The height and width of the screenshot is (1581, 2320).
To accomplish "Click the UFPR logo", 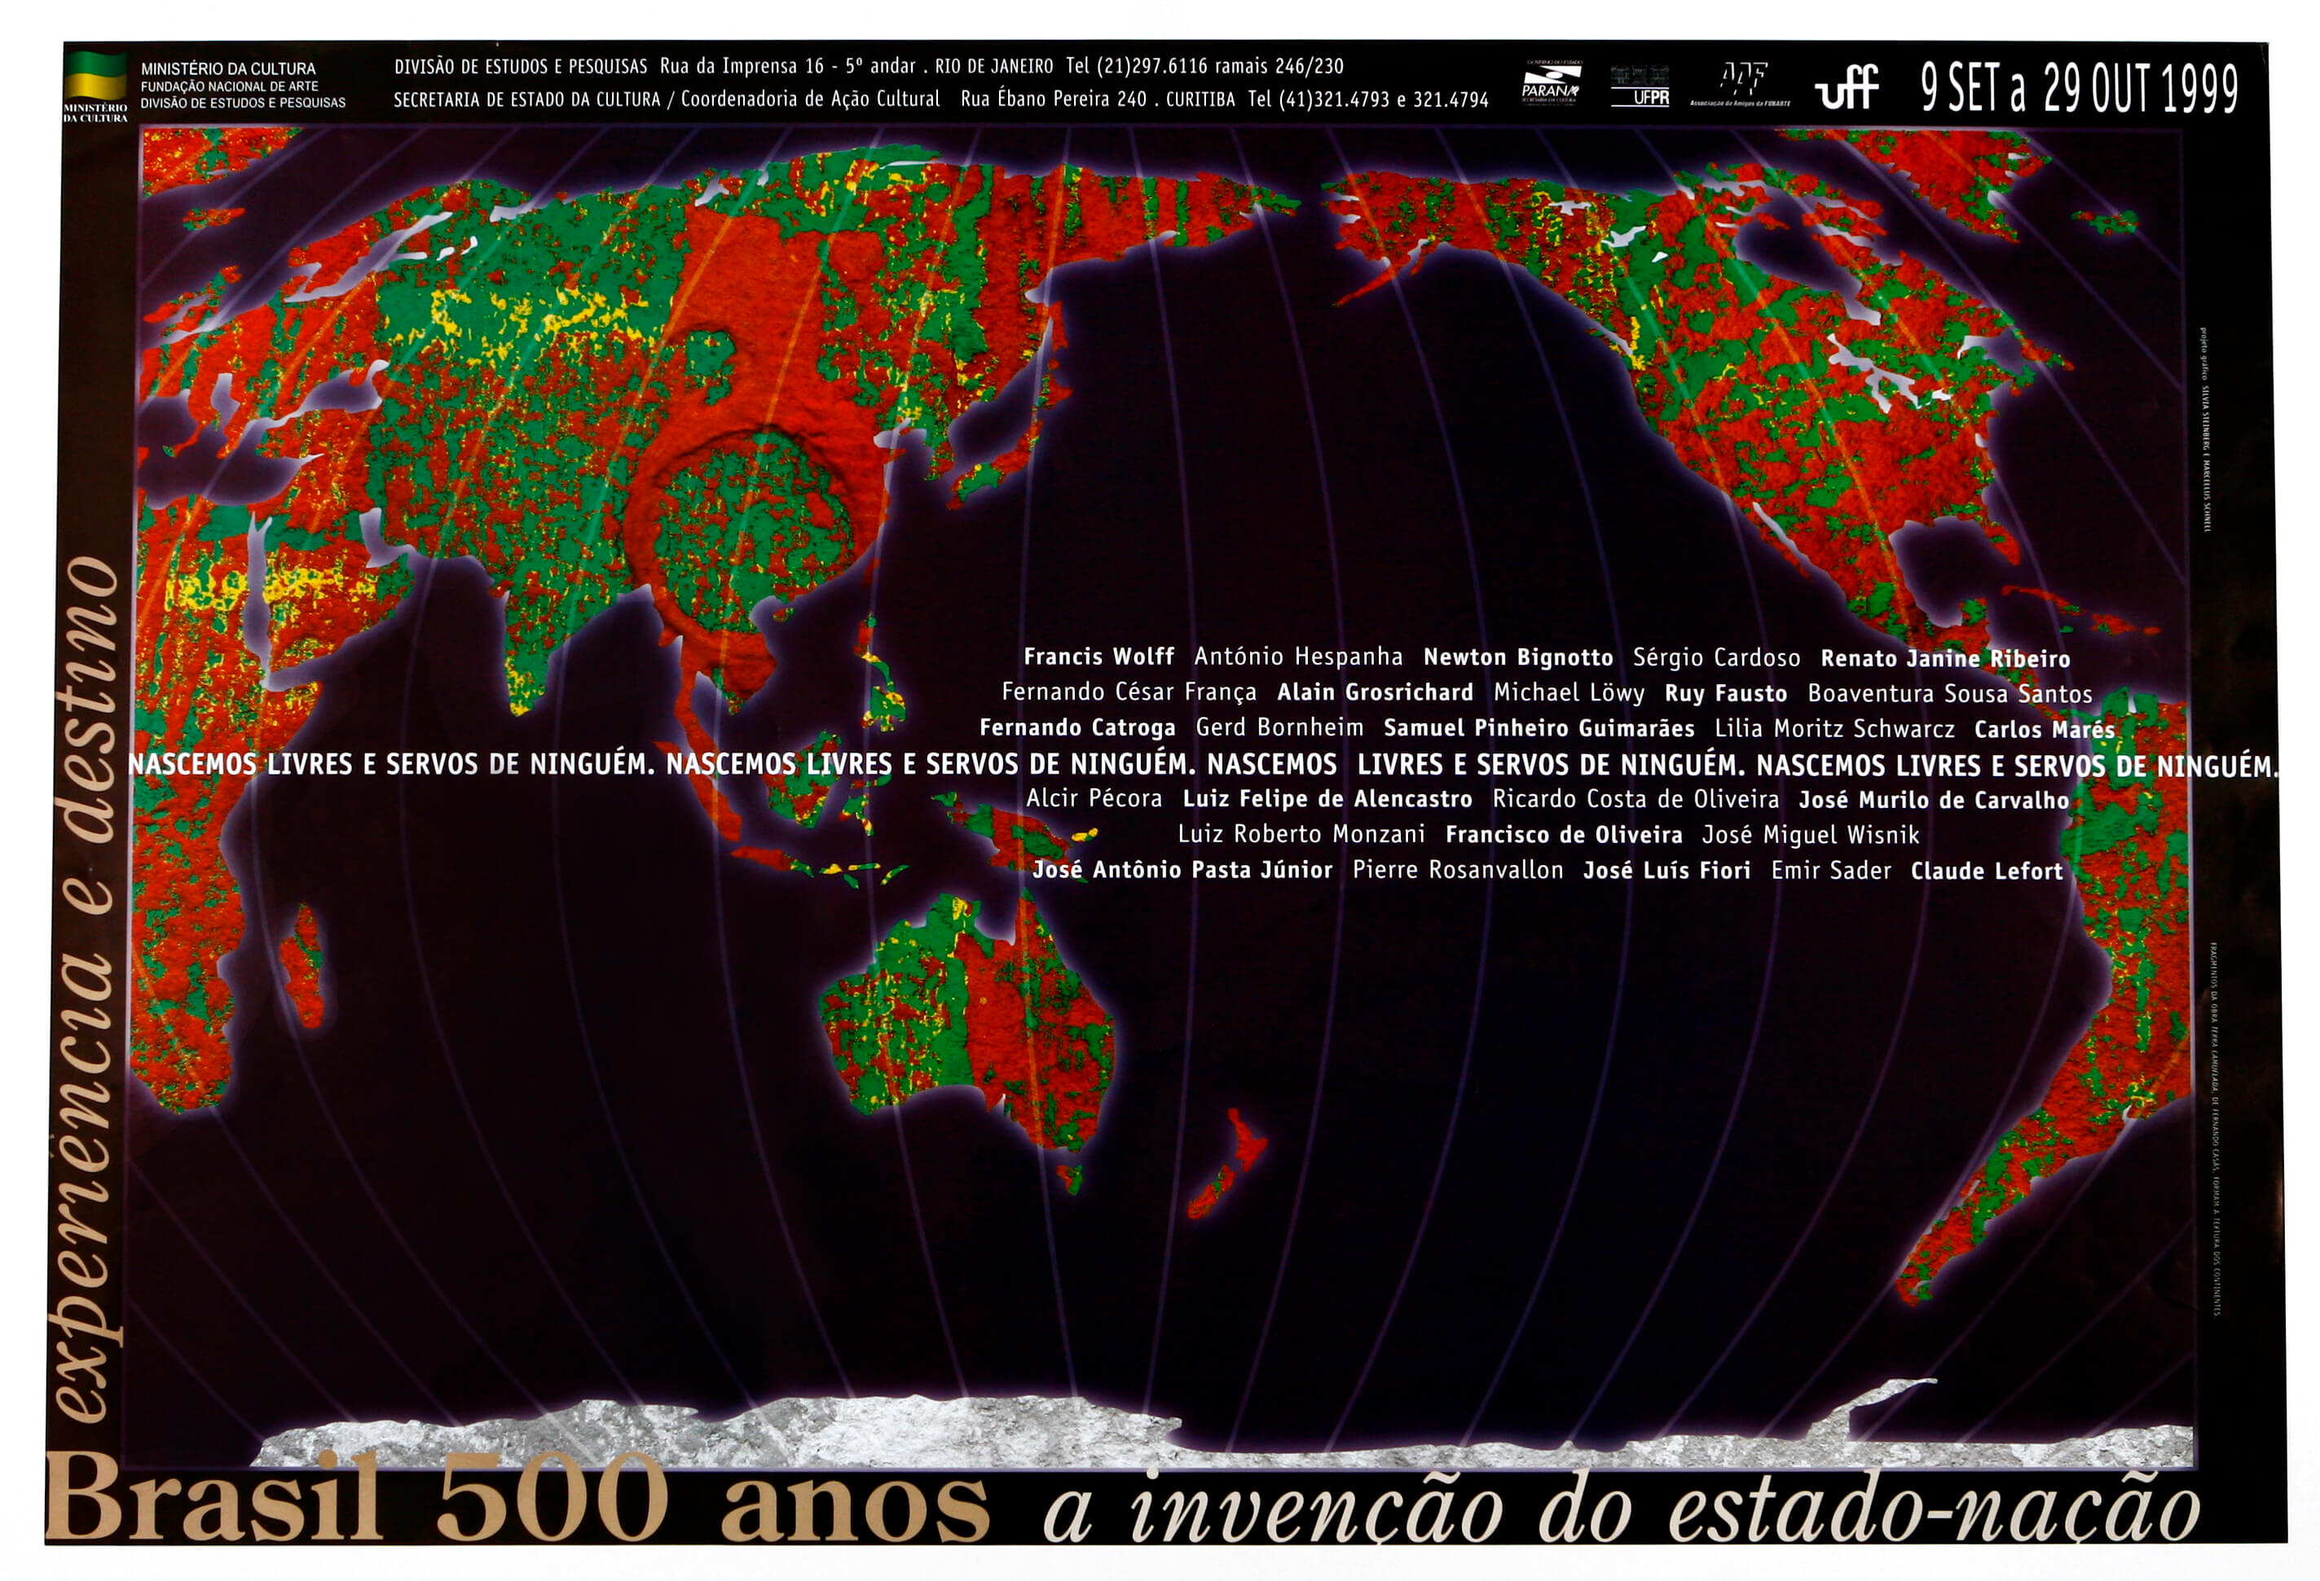I will pyautogui.click(x=1640, y=86).
